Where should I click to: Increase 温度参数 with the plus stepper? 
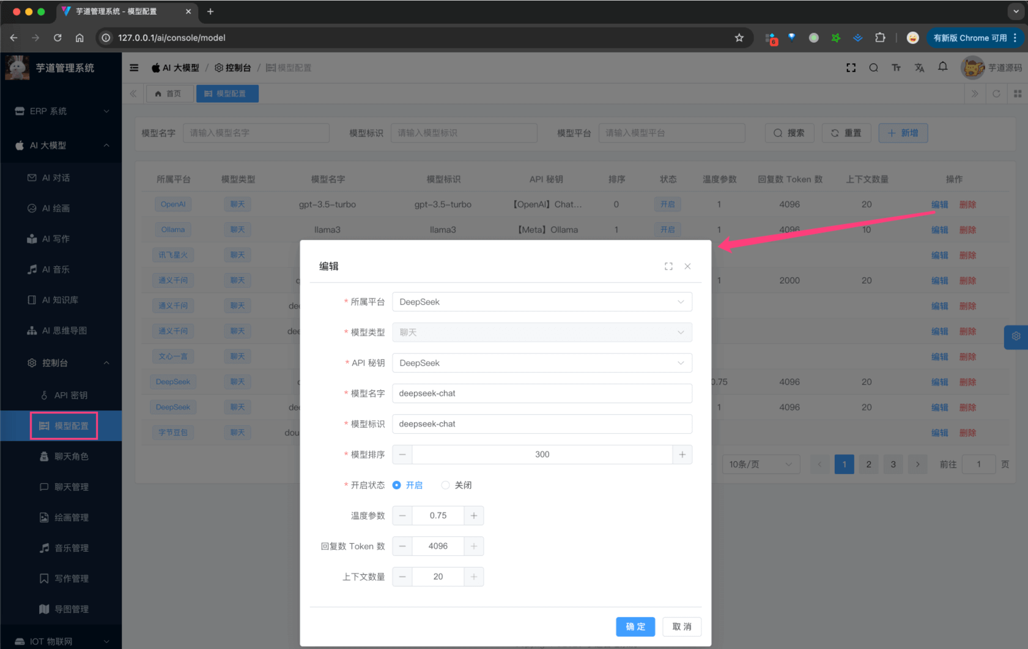(473, 515)
